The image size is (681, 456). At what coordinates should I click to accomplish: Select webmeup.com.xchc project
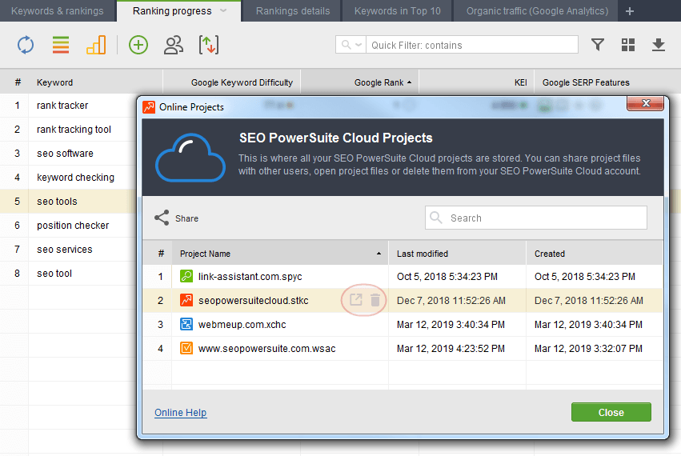pos(242,325)
